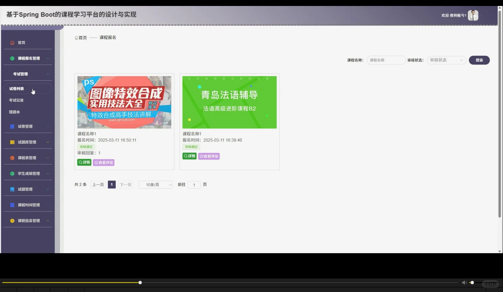Screen dimensions: 503x292
Task: Select the 课程报名管理 green sidebar icon
Action: tap(12, 58)
